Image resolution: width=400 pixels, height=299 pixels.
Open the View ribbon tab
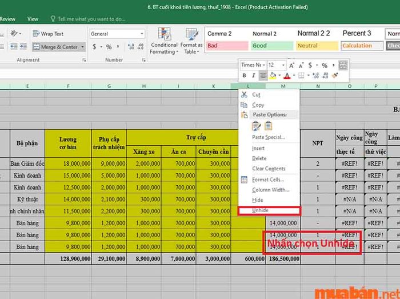click(x=33, y=19)
